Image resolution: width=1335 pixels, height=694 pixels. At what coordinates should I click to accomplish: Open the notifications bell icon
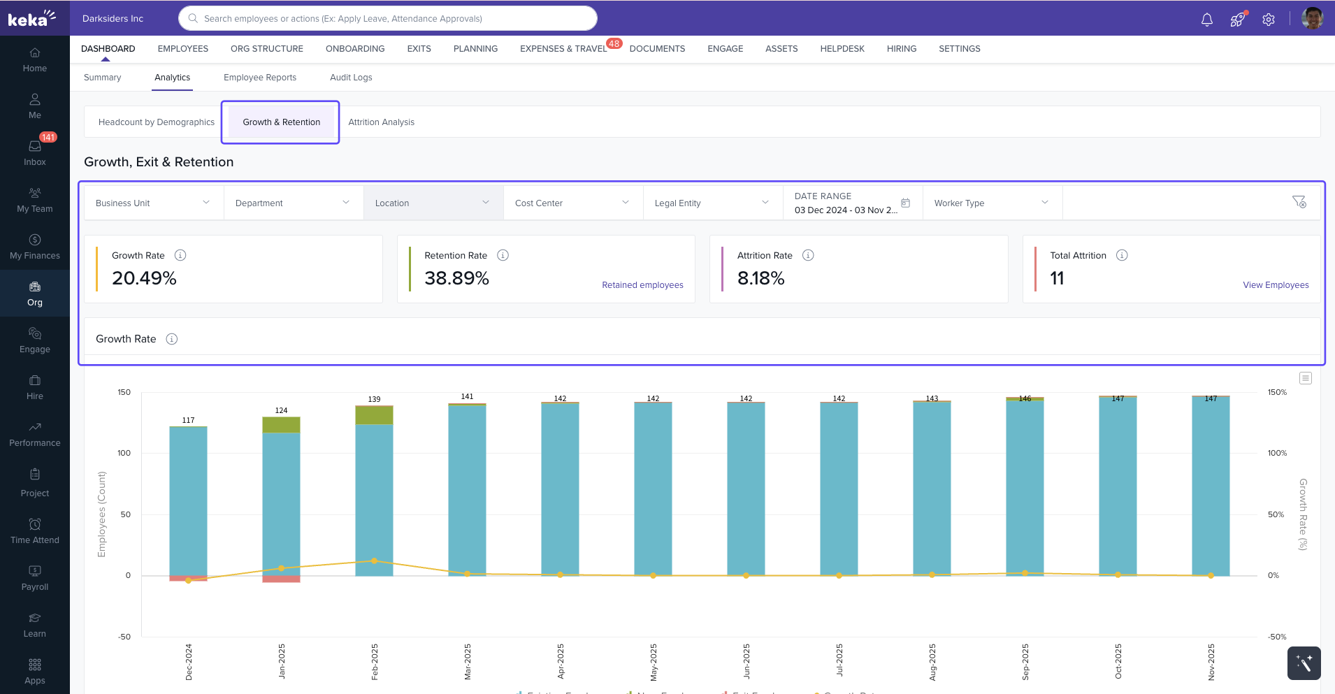tap(1206, 20)
